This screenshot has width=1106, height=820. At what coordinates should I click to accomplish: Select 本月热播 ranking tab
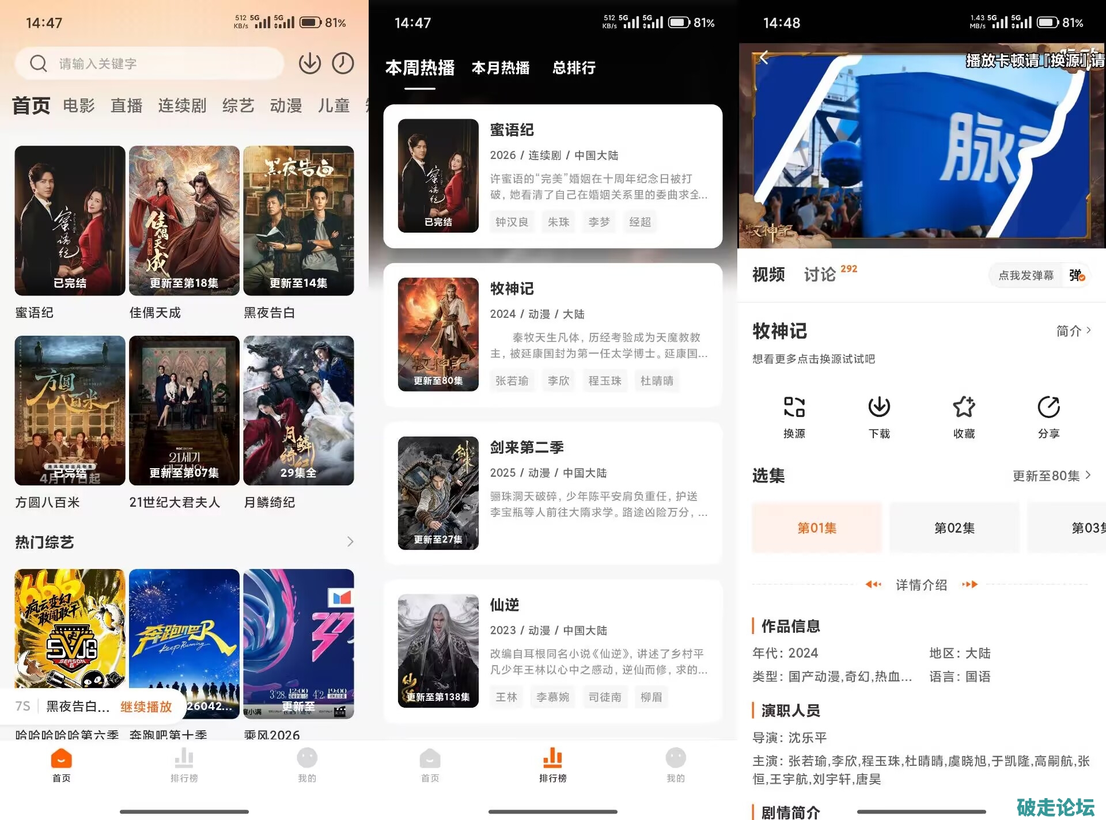click(501, 68)
